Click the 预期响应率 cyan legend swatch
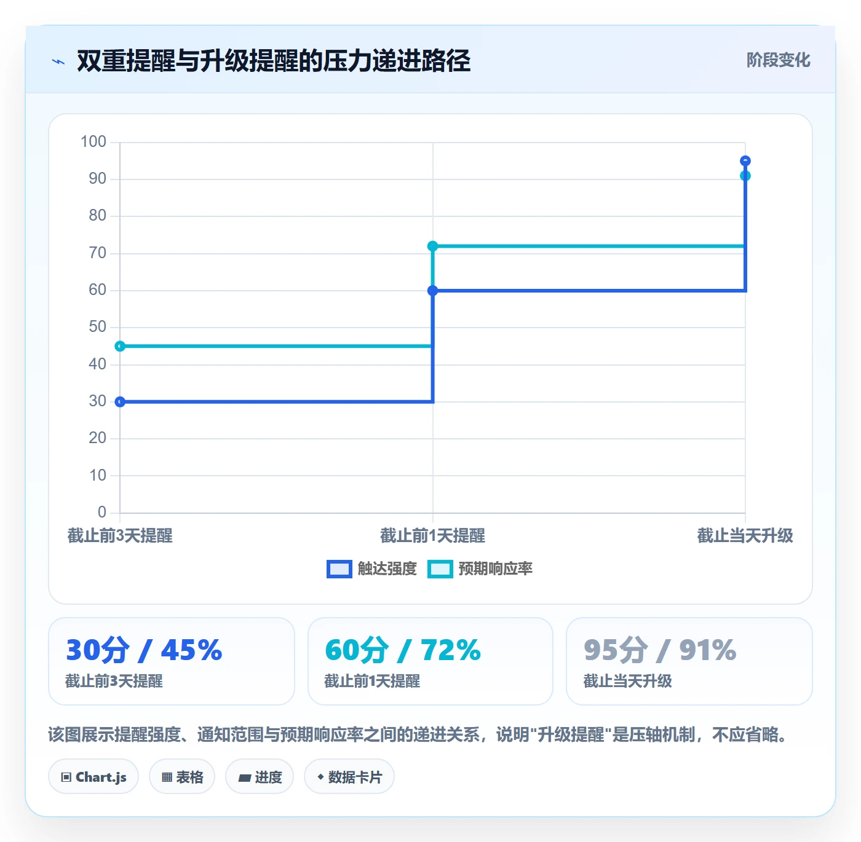 tap(440, 569)
